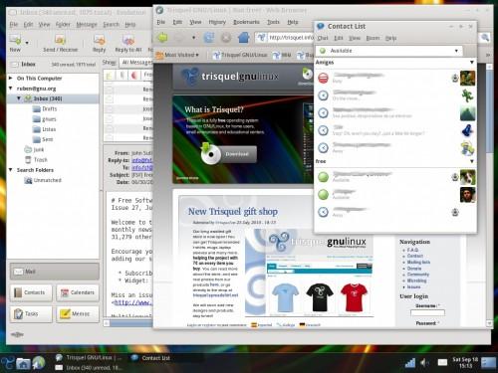Screen dimensions: 498x373
Task: Open the Show All Messages dropdown
Action: [x=136, y=63]
